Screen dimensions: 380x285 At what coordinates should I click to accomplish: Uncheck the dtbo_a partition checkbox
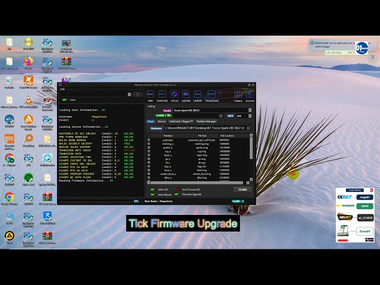[x=149, y=178]
